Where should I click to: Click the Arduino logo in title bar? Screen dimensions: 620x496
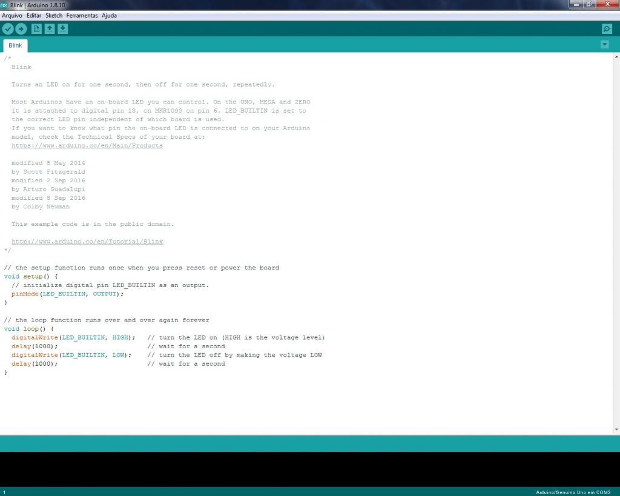pos(5,5)
